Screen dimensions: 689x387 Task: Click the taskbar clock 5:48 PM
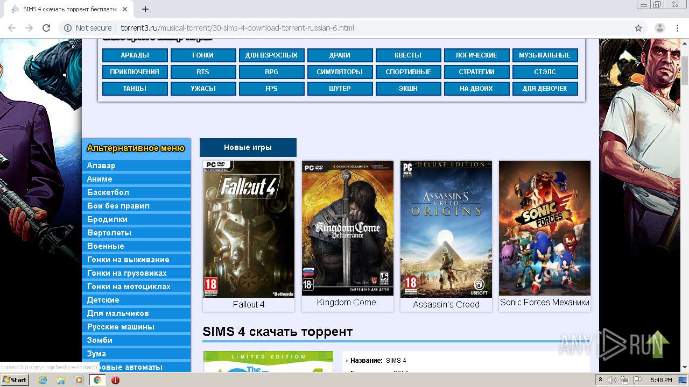[x=661, y=380]
